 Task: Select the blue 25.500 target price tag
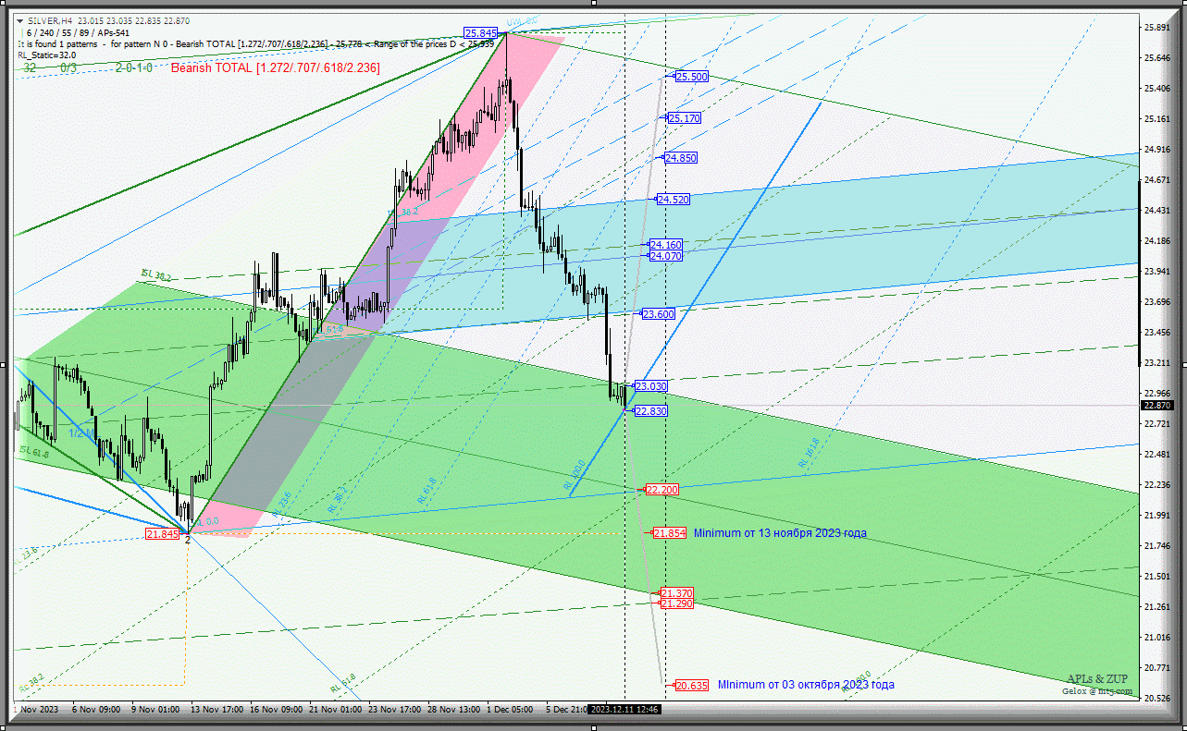pos(692,77)
